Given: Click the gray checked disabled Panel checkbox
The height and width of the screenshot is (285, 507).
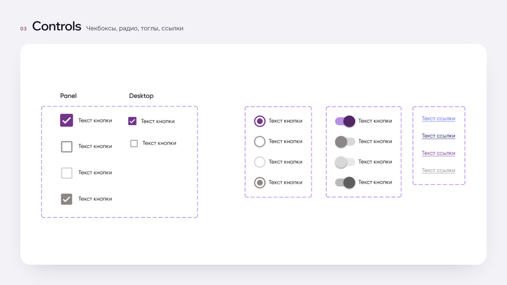Looking at the screenshot, I should tap(66, 199).
